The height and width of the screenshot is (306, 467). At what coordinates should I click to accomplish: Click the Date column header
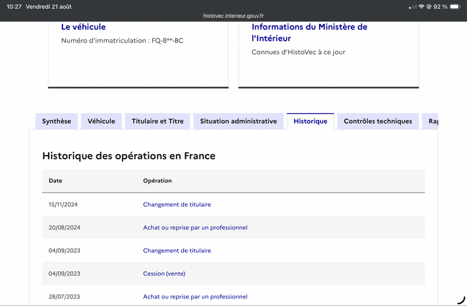pos(55,181)
